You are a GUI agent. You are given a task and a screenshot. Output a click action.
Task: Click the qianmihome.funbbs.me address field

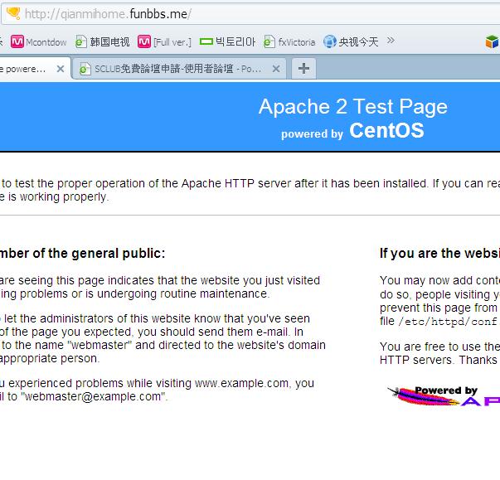(252, 14)
